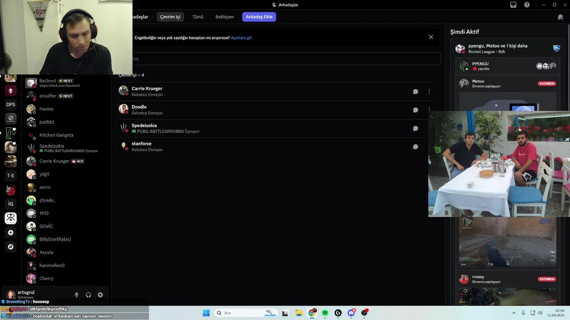570x320 pixels.
Task: Open DM with Kitchen Gangsta
Action: click(x=67, y=135)
